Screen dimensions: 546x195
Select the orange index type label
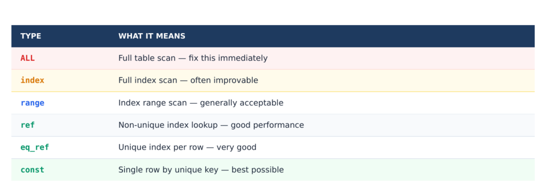tap(33, 80)
